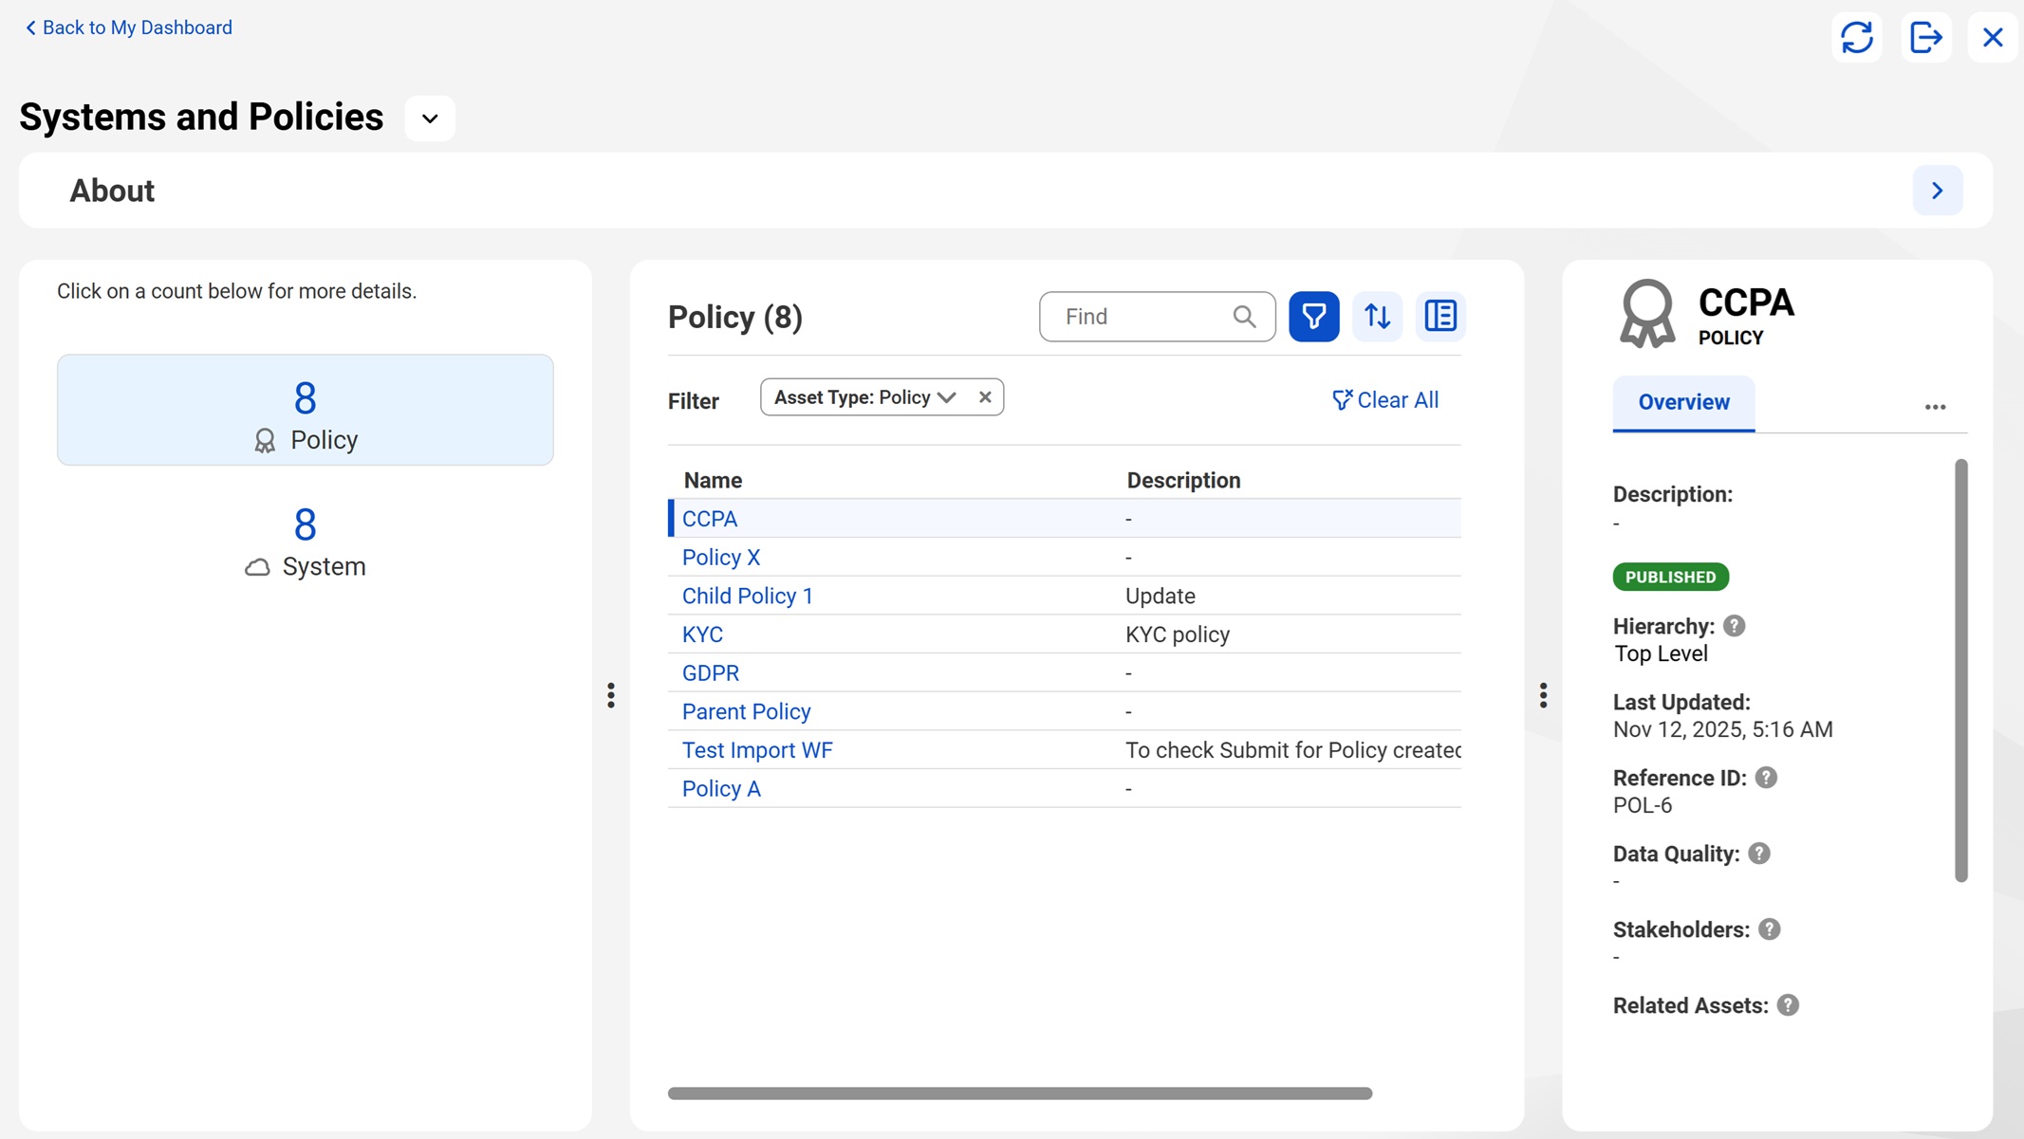Click the horizontal scrollbar under policy table

pos(1020,1093)
